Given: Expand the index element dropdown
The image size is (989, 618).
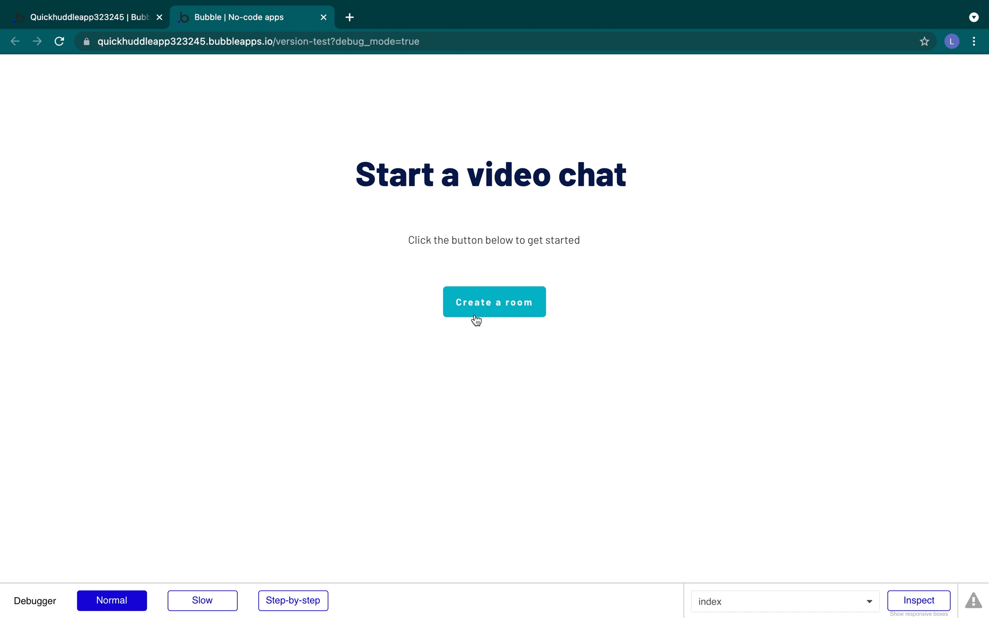Looking at the screenshot, I should [x=785, y=602].
